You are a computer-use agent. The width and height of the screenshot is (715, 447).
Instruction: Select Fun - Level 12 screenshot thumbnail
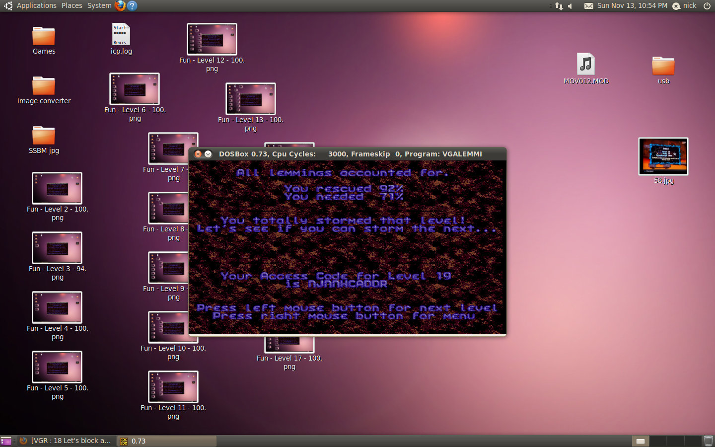[x=212, y=39]
